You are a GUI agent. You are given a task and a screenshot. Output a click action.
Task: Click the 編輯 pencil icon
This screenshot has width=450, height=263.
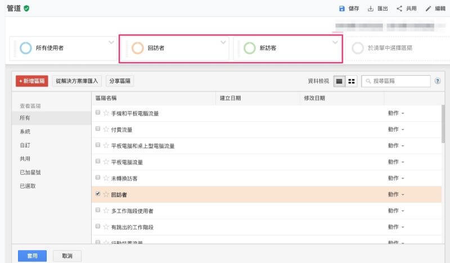pyautogui.click(x=428, y=8)
